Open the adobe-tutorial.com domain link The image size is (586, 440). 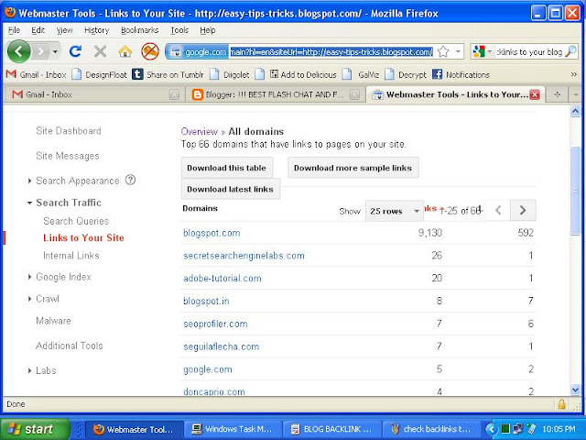222,278
